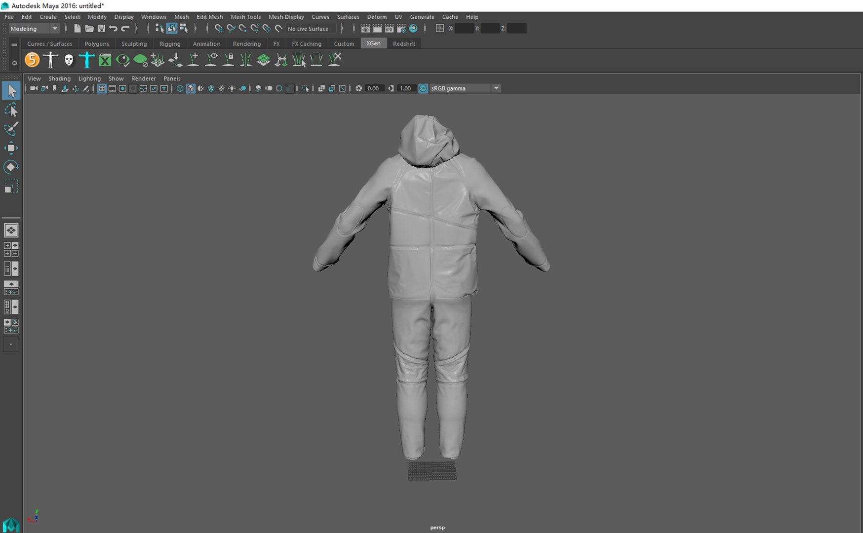Viewport: 863px width, 533px height.
Task: Click the Maya logo in the corner
Action: [x=11, y=525]
